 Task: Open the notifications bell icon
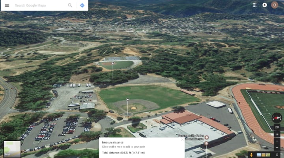265,5
